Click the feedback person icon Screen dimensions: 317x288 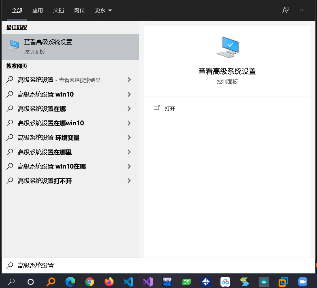(286, 10)
